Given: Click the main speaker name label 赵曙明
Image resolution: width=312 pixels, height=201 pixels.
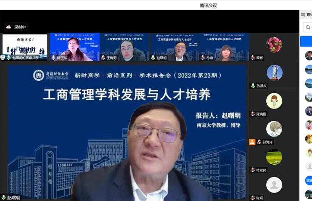Looking at the screenshot, I should point(14,198).
